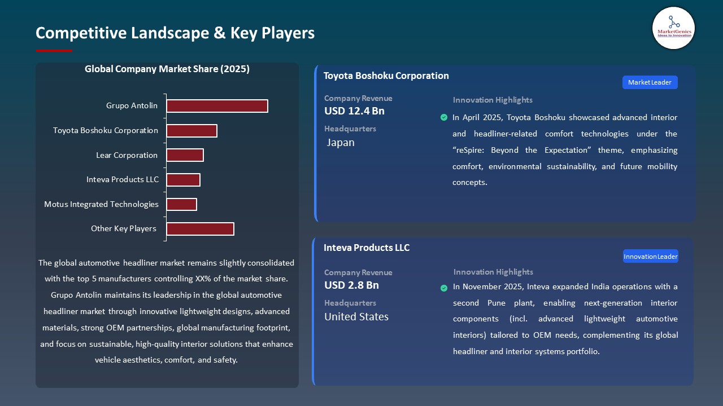723x406 pixels.
Task: Select the Other Key Players bar in the chart
Action: coord(200,229)
